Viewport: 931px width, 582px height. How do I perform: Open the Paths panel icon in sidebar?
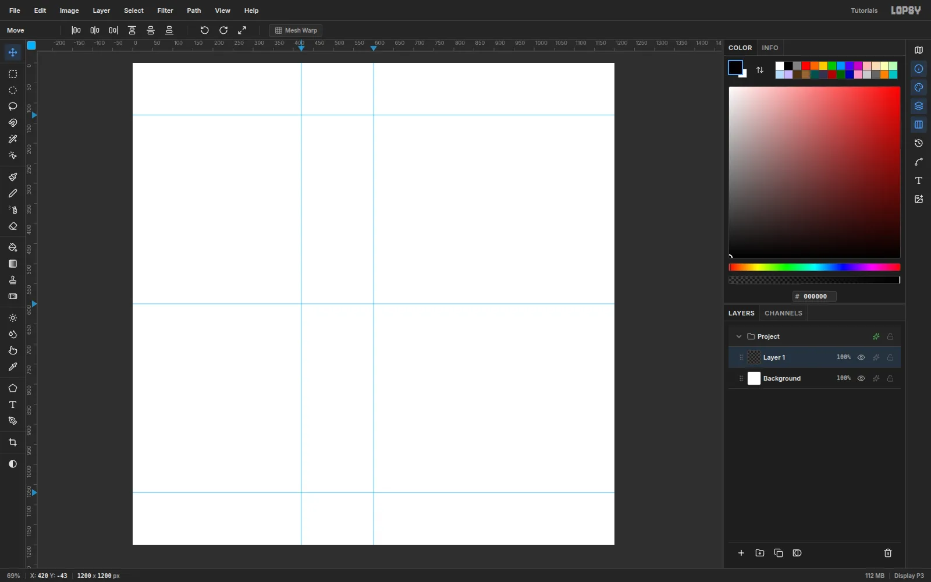[x=919, y=162]
